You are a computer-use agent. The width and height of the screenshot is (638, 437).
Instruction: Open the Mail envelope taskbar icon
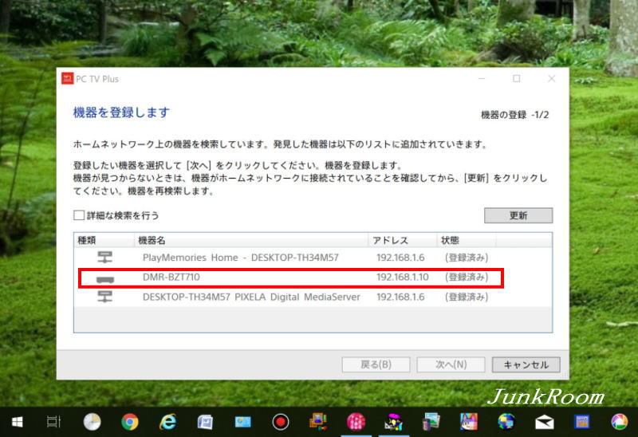pos(545,423)
